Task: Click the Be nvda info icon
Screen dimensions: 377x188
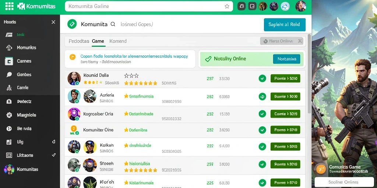Action: click(9, 129)
